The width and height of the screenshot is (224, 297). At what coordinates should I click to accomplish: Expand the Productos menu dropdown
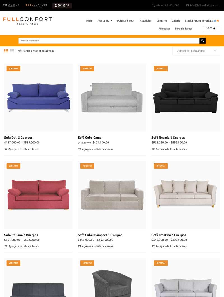coord(105,21)
